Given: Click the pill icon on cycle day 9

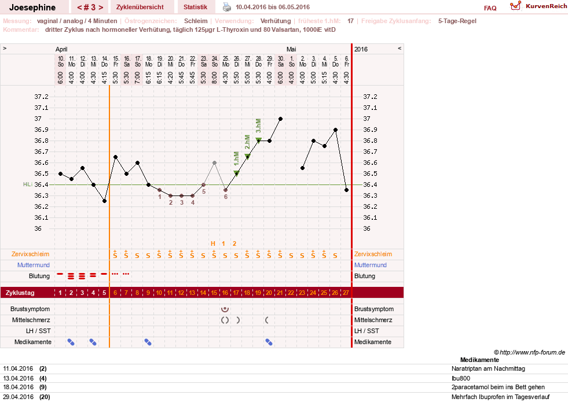Looking at the screenshot, I should [x=148, y=342].
